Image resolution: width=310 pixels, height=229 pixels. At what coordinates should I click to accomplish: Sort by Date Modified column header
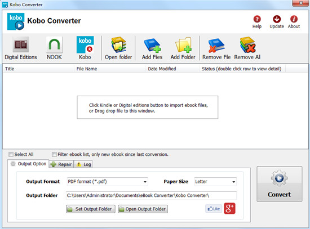[172, 69]
